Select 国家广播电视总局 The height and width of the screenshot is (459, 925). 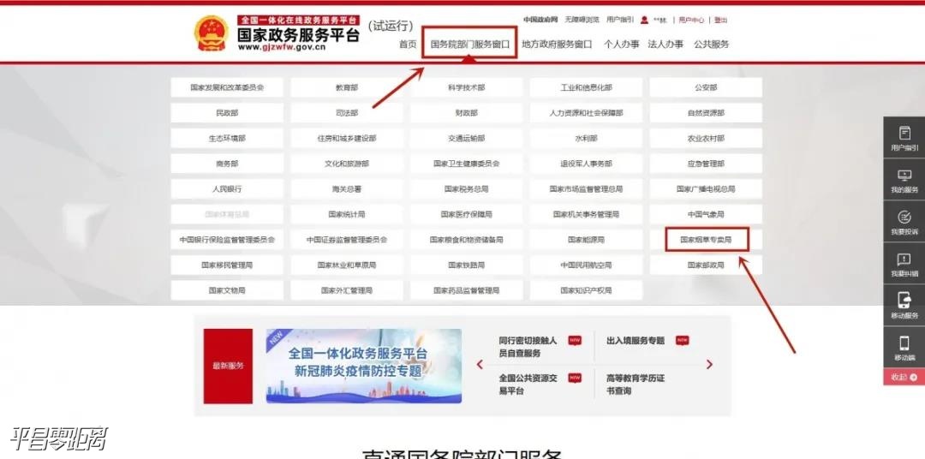[x=706, y=188]
